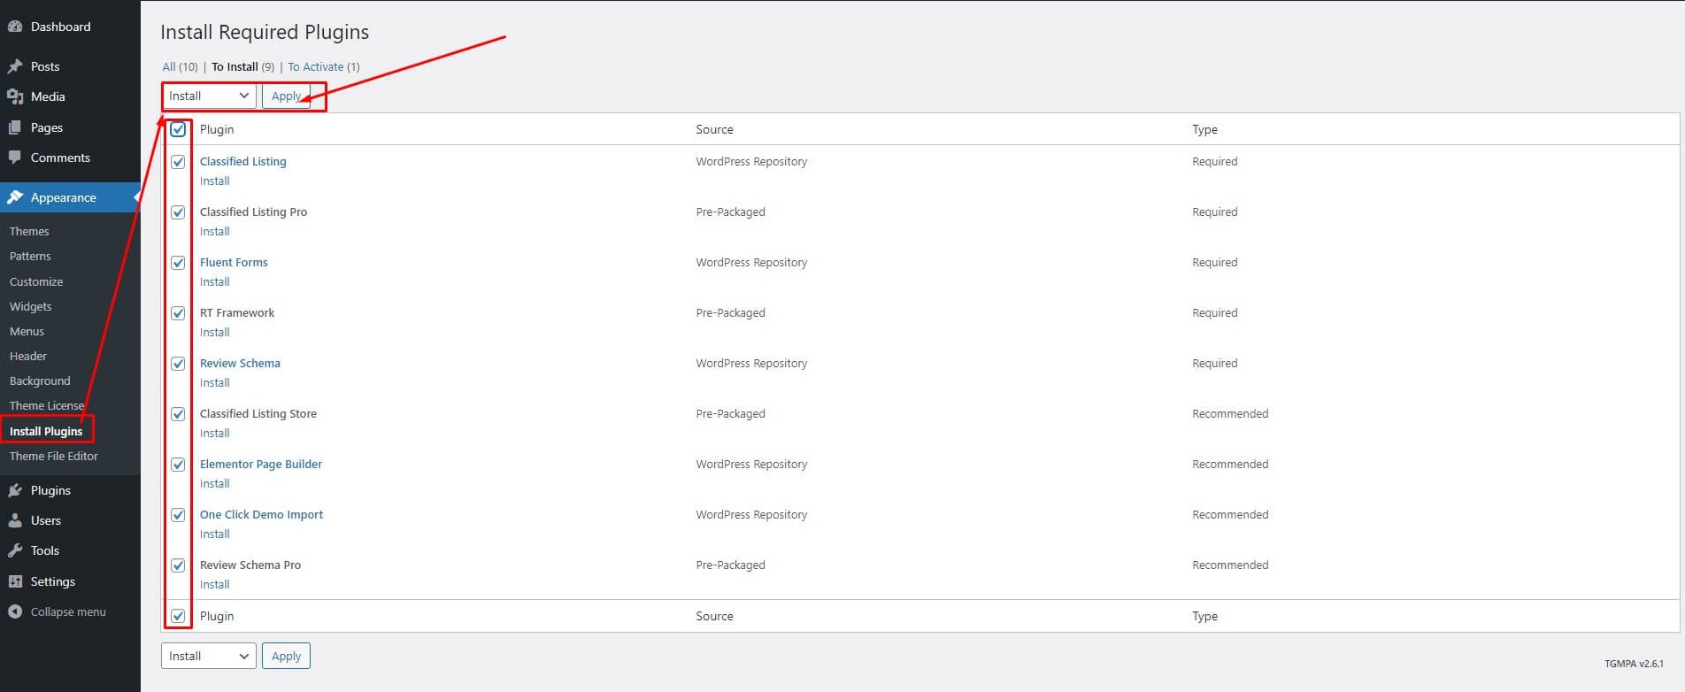Open the bottom bulk action Install dropdown

tap(209, 656)
